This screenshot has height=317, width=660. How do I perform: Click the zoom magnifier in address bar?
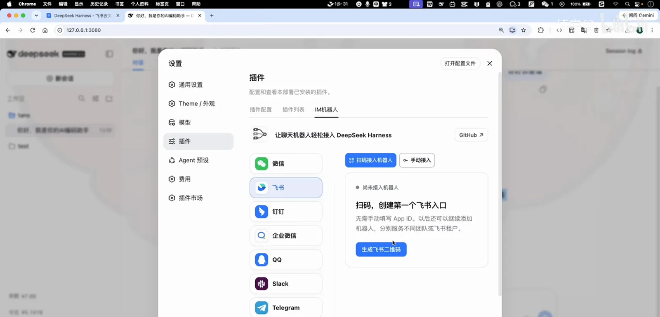(501, 30)
